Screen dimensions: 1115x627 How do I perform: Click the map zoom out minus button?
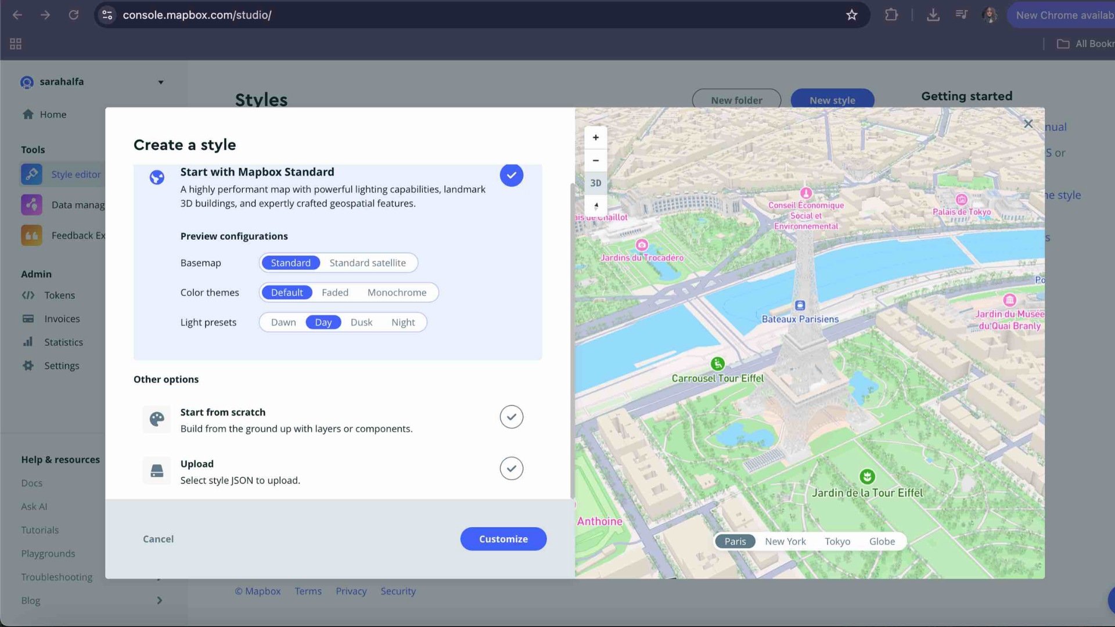click(x=595, y=160)
